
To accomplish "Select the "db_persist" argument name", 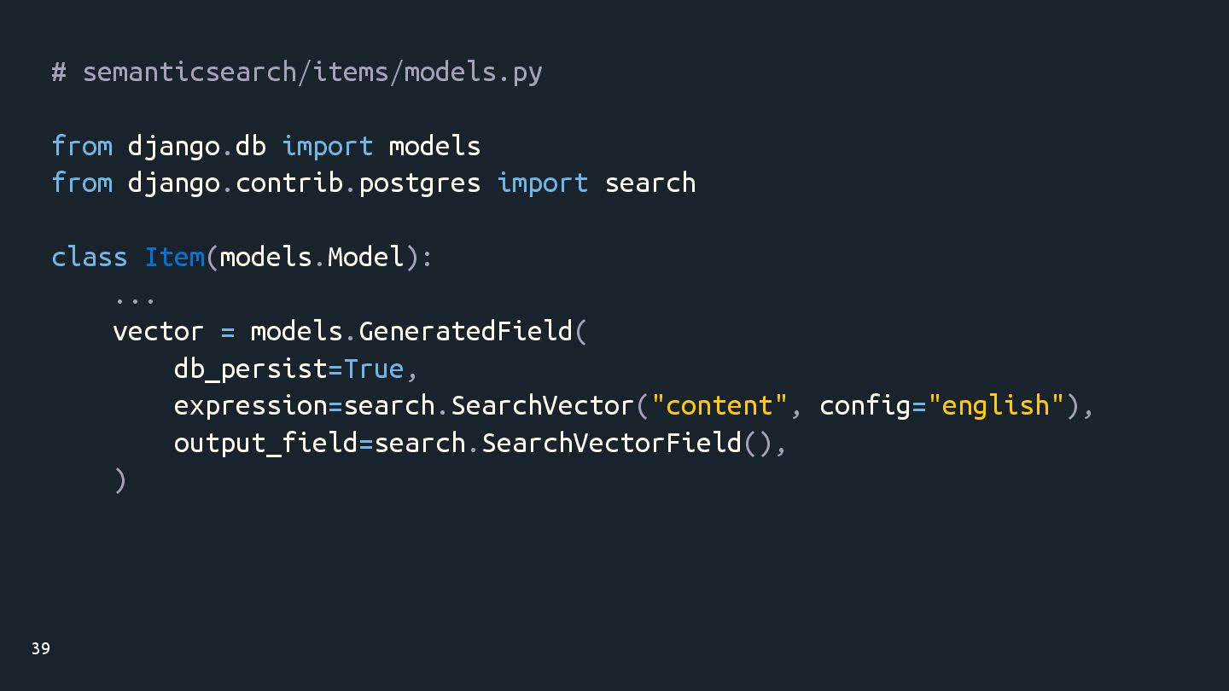I will coord(250,369).
